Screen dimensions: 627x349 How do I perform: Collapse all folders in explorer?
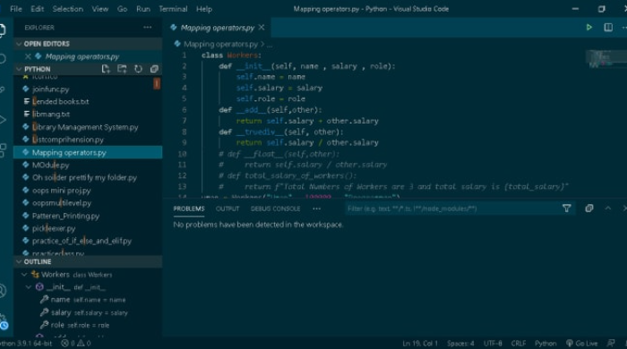(154, 69)
